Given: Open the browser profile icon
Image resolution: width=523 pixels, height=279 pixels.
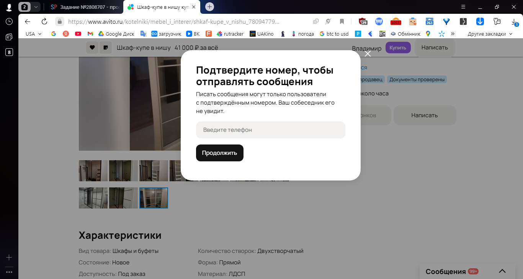Looking at the screenshot, I should tap(9, 7).
